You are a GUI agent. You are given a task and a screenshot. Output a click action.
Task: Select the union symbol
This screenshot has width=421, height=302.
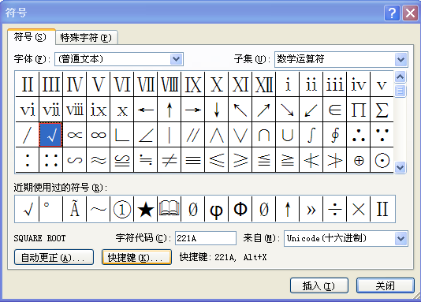pyautogui.click(x=287, y=135)
